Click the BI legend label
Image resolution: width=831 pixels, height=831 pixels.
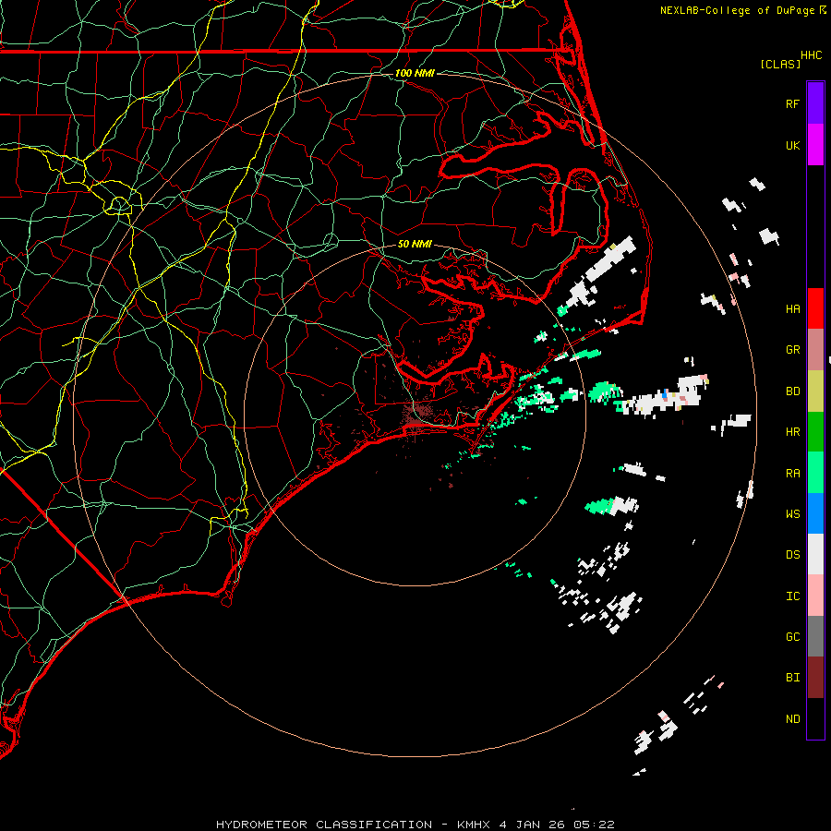point(792,678)
